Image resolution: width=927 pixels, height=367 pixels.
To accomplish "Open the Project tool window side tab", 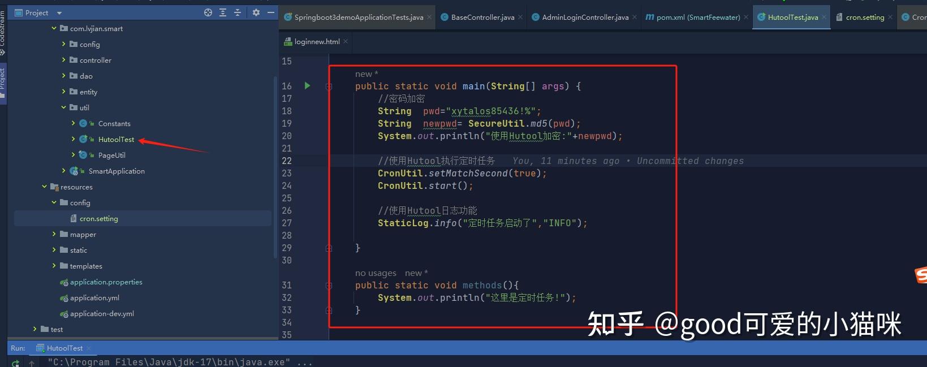I will pyautogui.click(x=3, y=83).
